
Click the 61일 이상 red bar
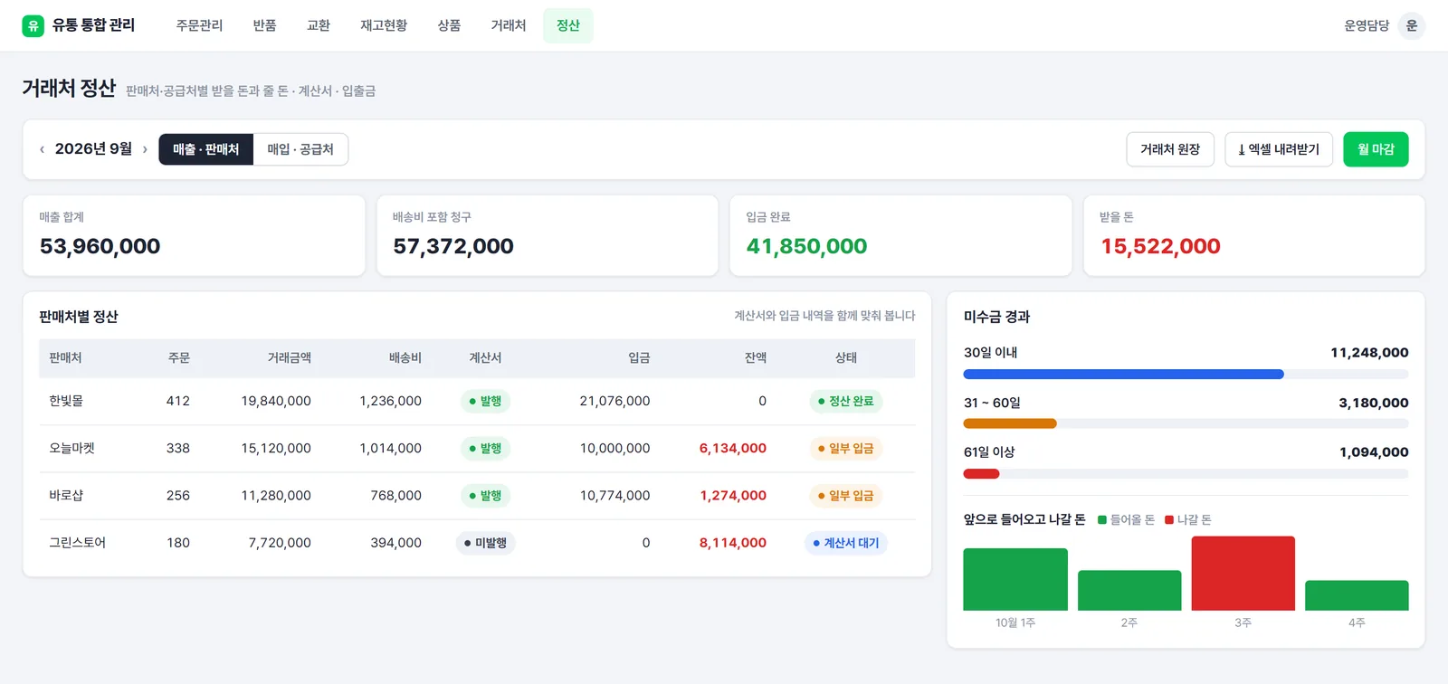981,474
